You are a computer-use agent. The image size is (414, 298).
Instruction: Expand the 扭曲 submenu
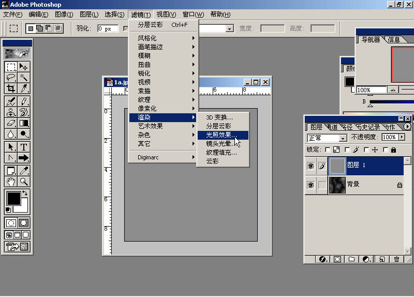(163, 64)
